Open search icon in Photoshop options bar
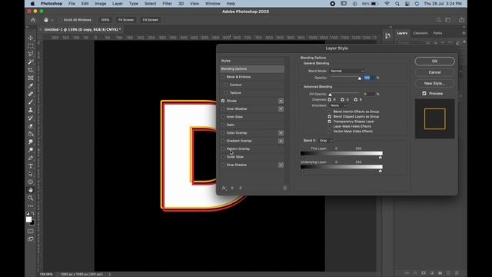492x277 pixels. tap(438, 20)
